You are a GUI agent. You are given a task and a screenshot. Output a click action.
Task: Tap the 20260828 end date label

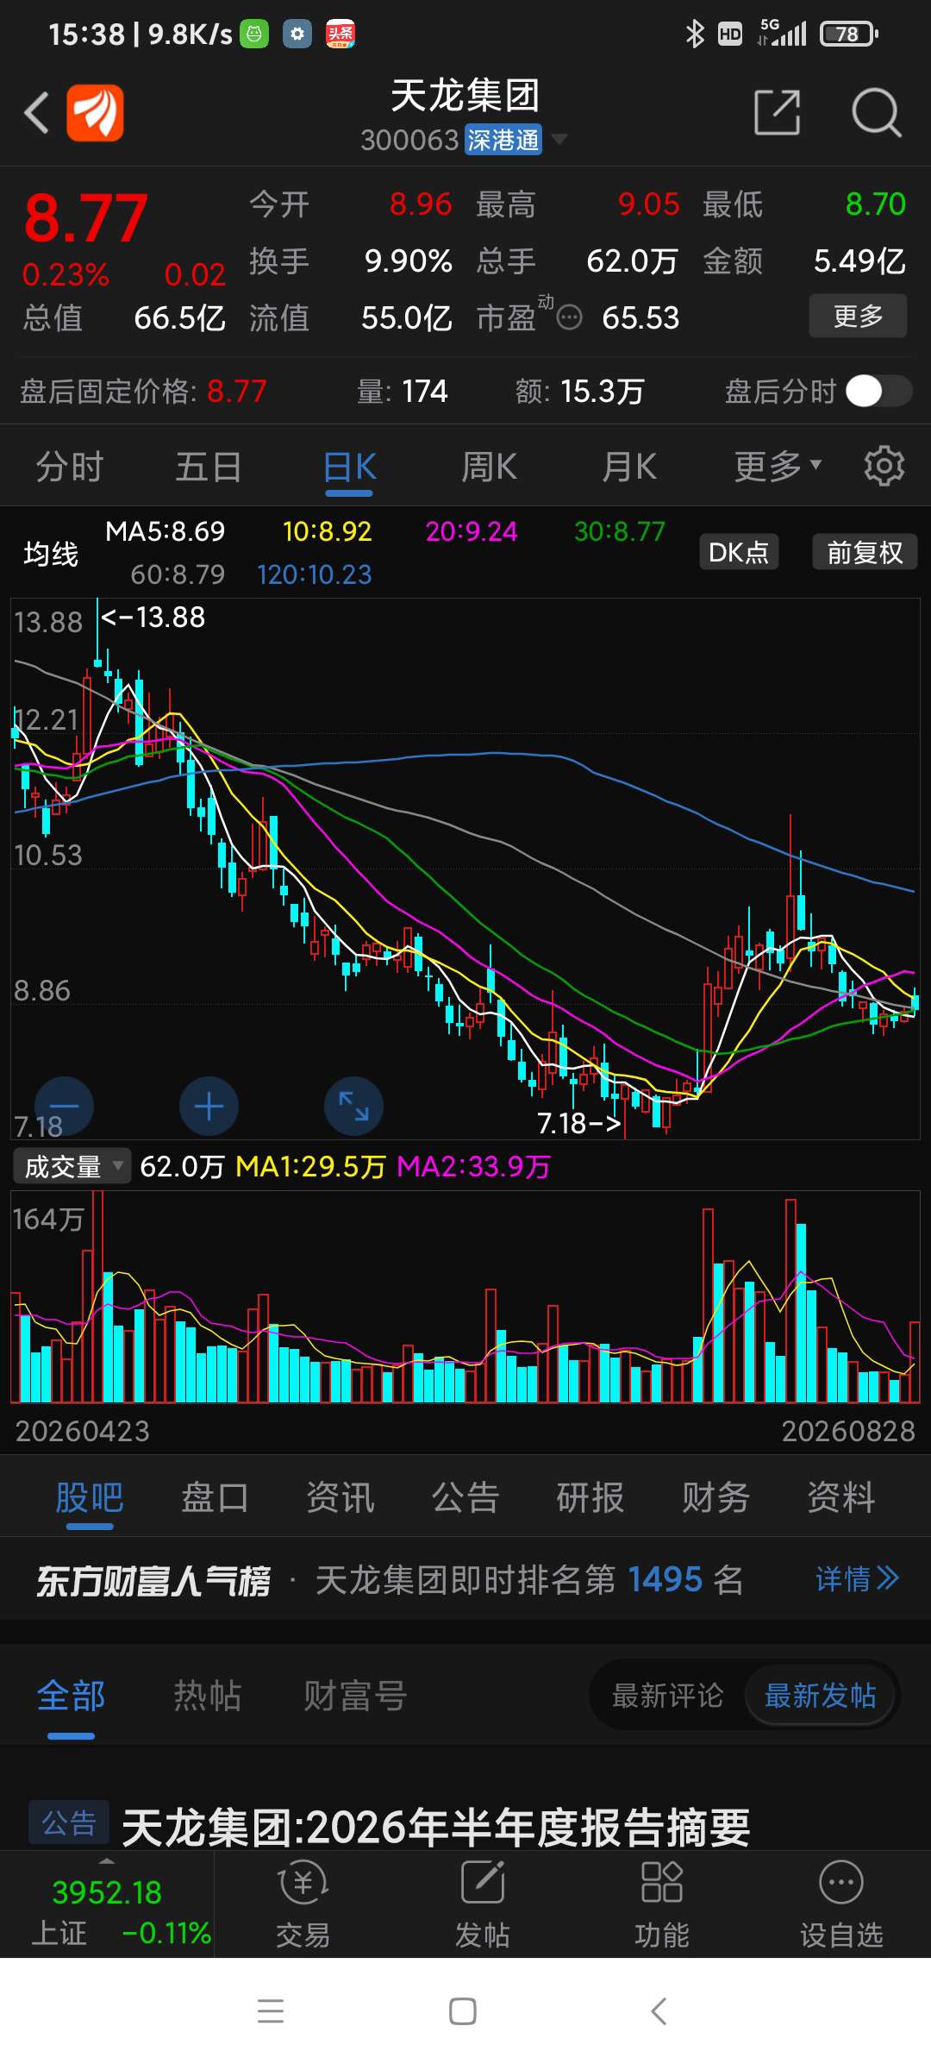(x=848, y=1431)
